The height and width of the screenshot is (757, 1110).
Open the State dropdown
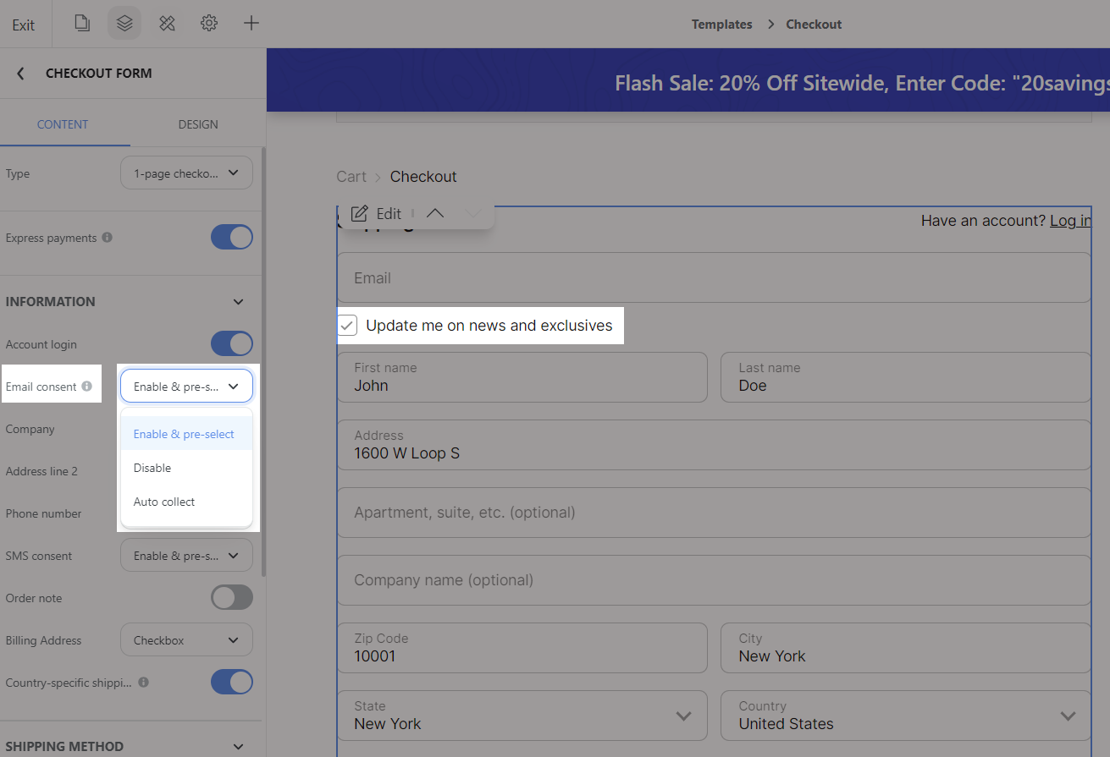tap(522, 716)
